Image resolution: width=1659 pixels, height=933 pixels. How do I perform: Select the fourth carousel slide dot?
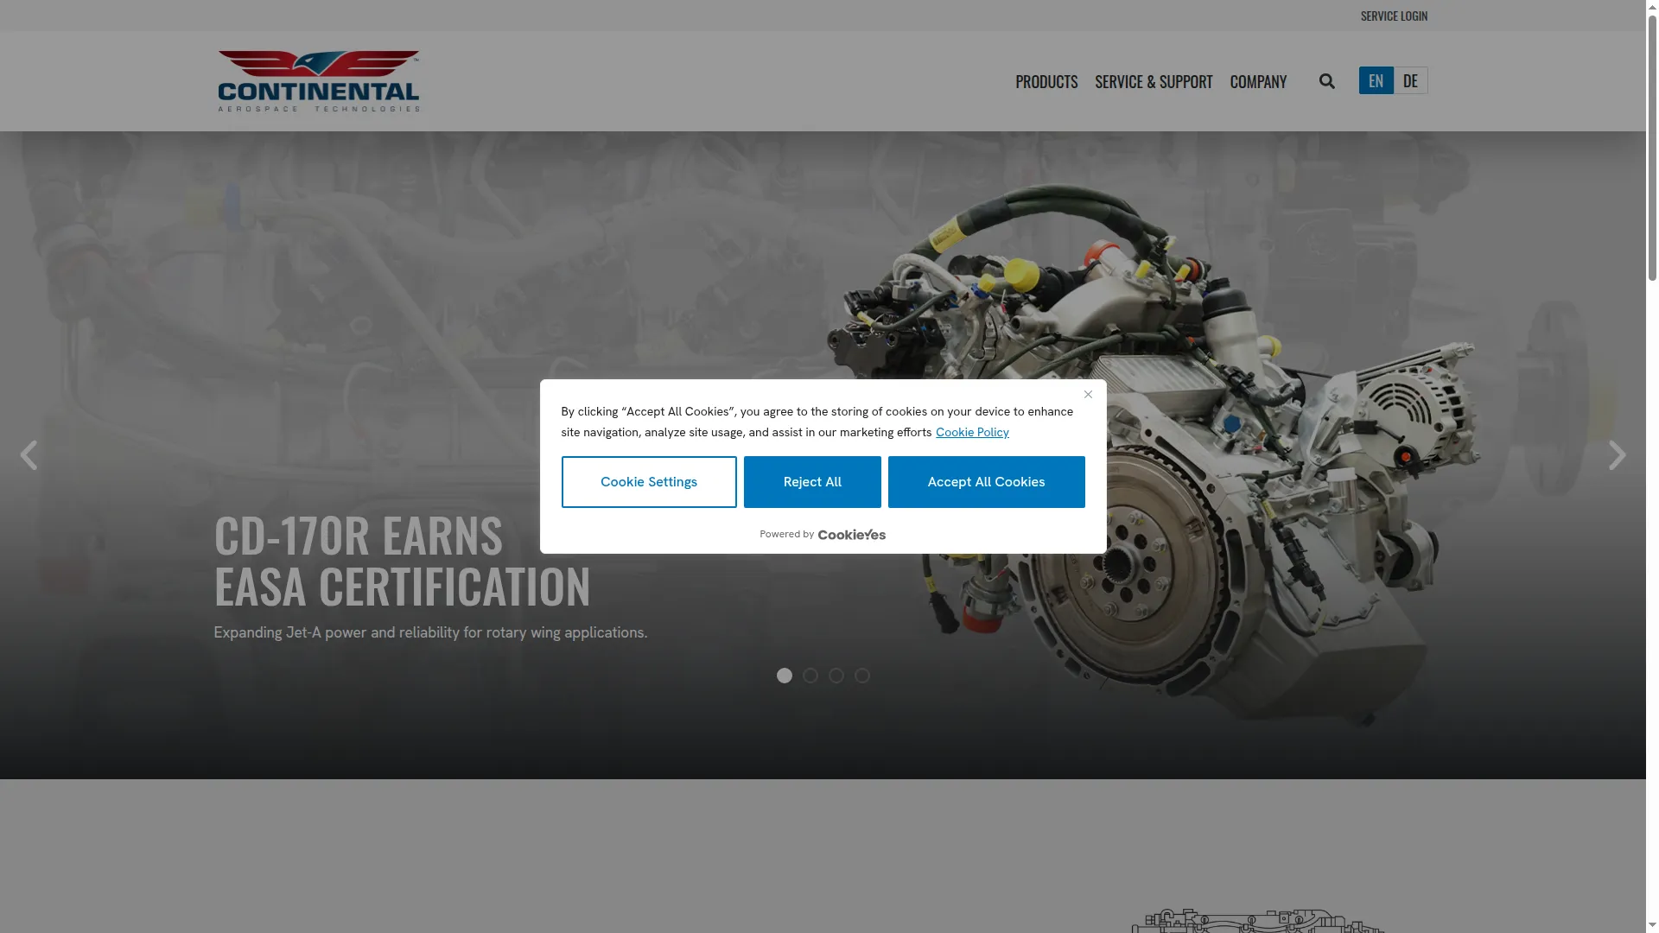pos(861,676)
